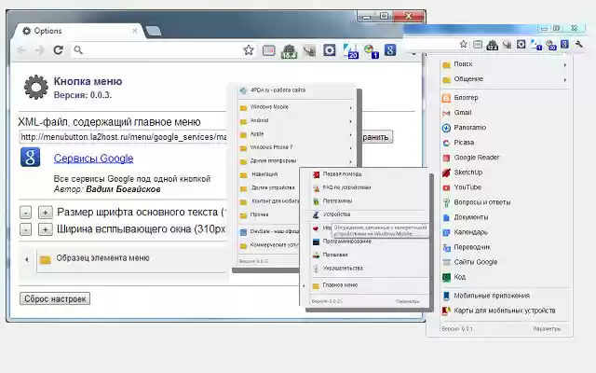Open Карты для мобильных устройств entry
The width and height of the screenshot is (596, 373).
coord(505,311)
